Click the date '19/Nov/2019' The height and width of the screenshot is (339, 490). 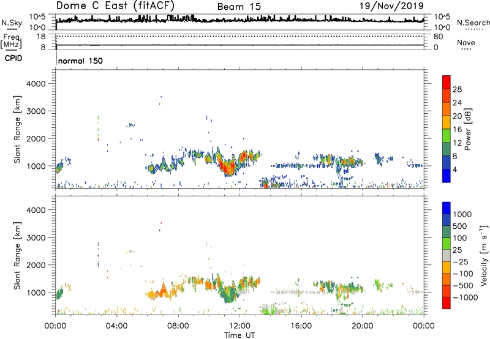click(391, 6)
